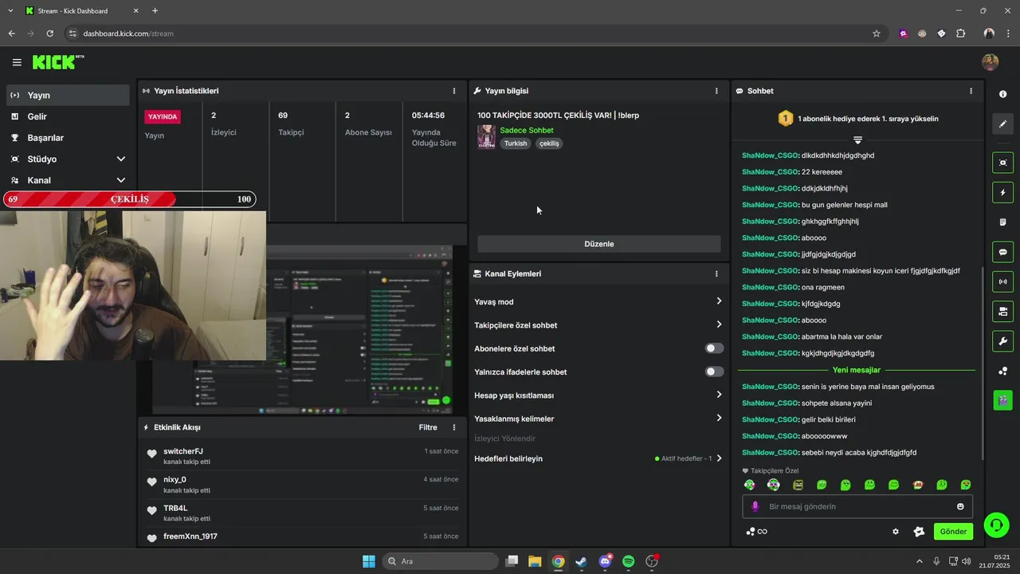The height and width of the screenshot is (574, 1020).
Task: Reload the page in the browser
Action: coord(49,33)
